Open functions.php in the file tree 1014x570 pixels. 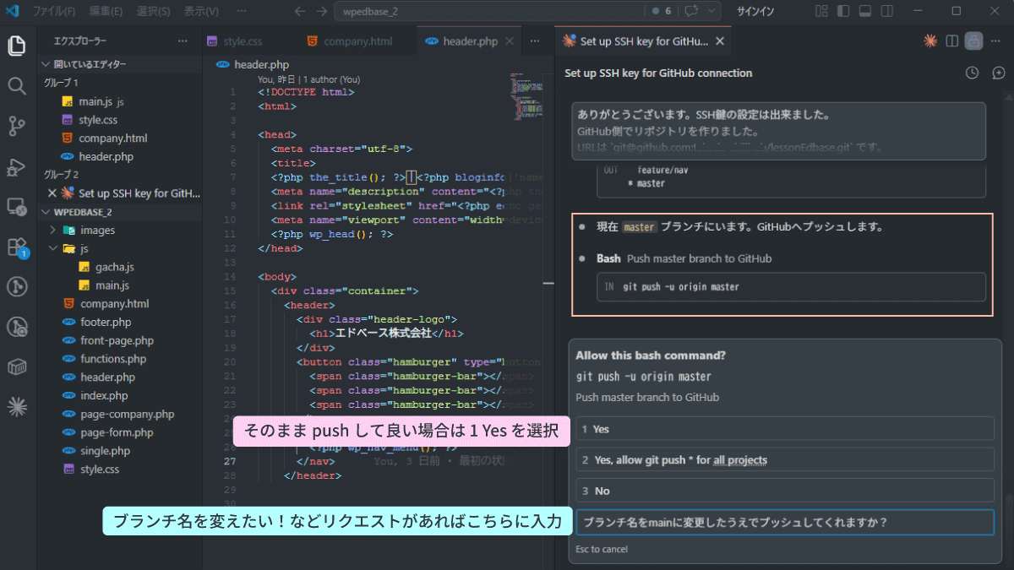click(113, 359)
